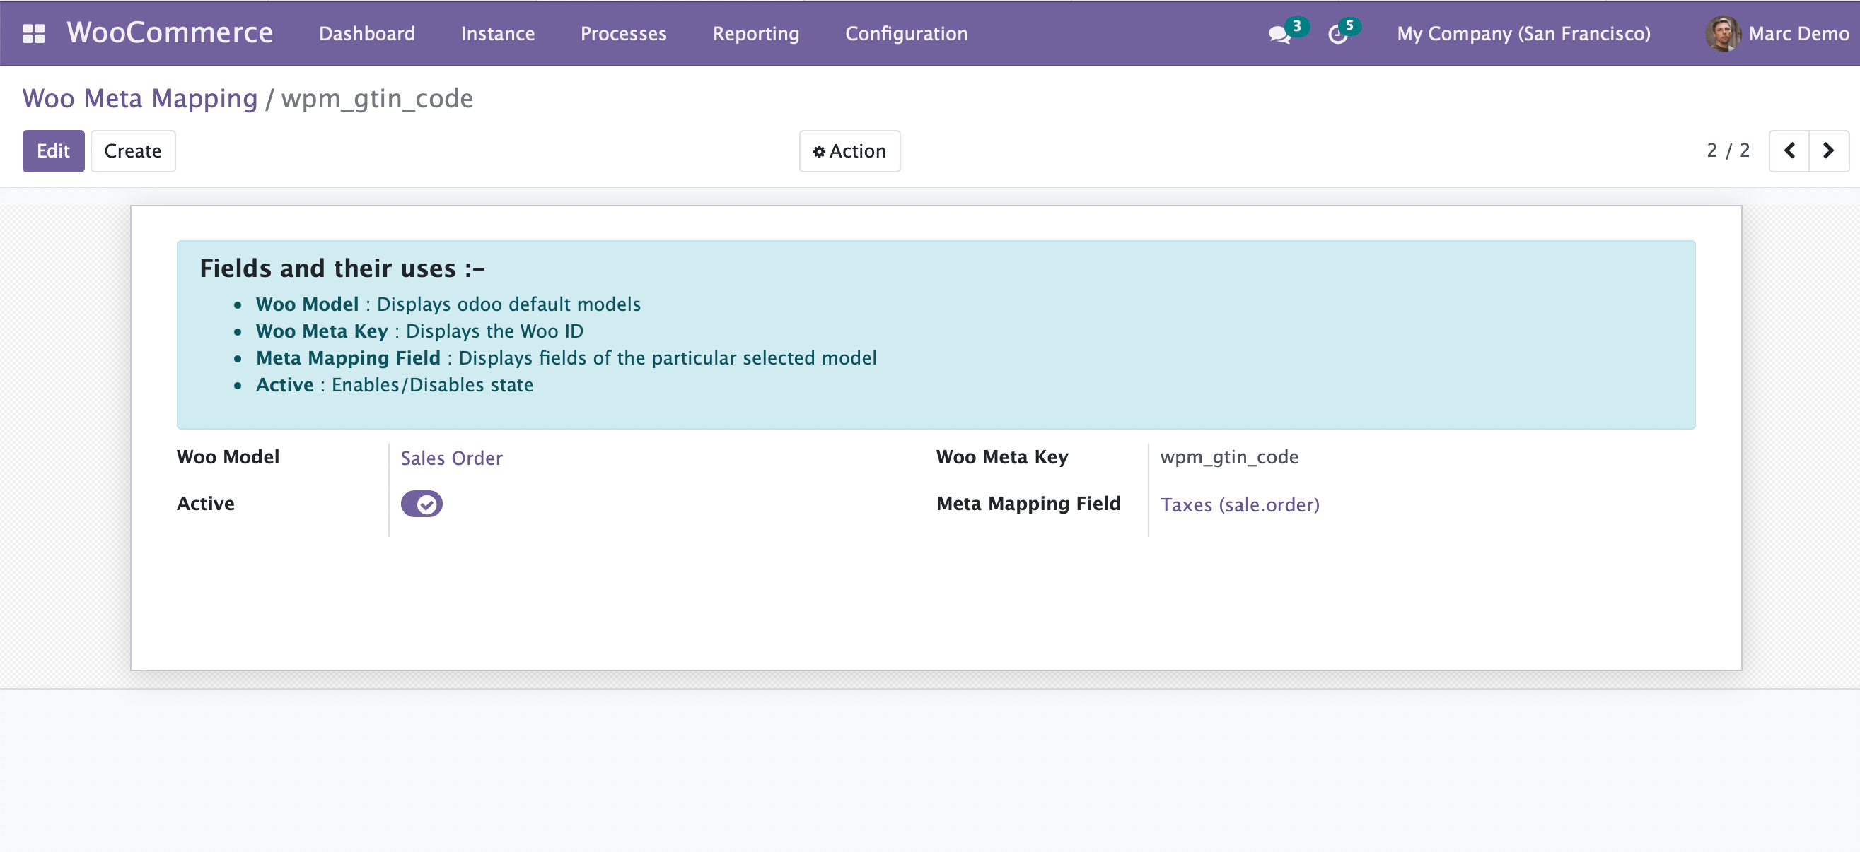This screenshot has height=852, width=1860.
Task: Click the Edit button
Action: 53,150
